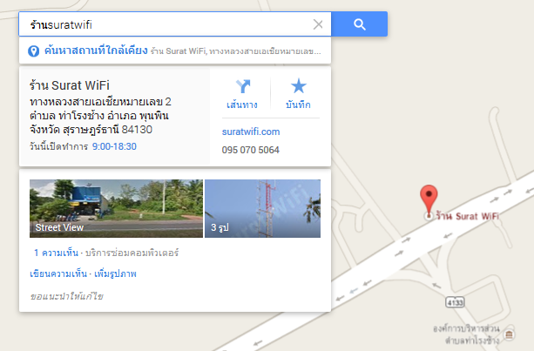Click the red map marker pin
This screenshot has width=534, height=351.
point(429,199)
